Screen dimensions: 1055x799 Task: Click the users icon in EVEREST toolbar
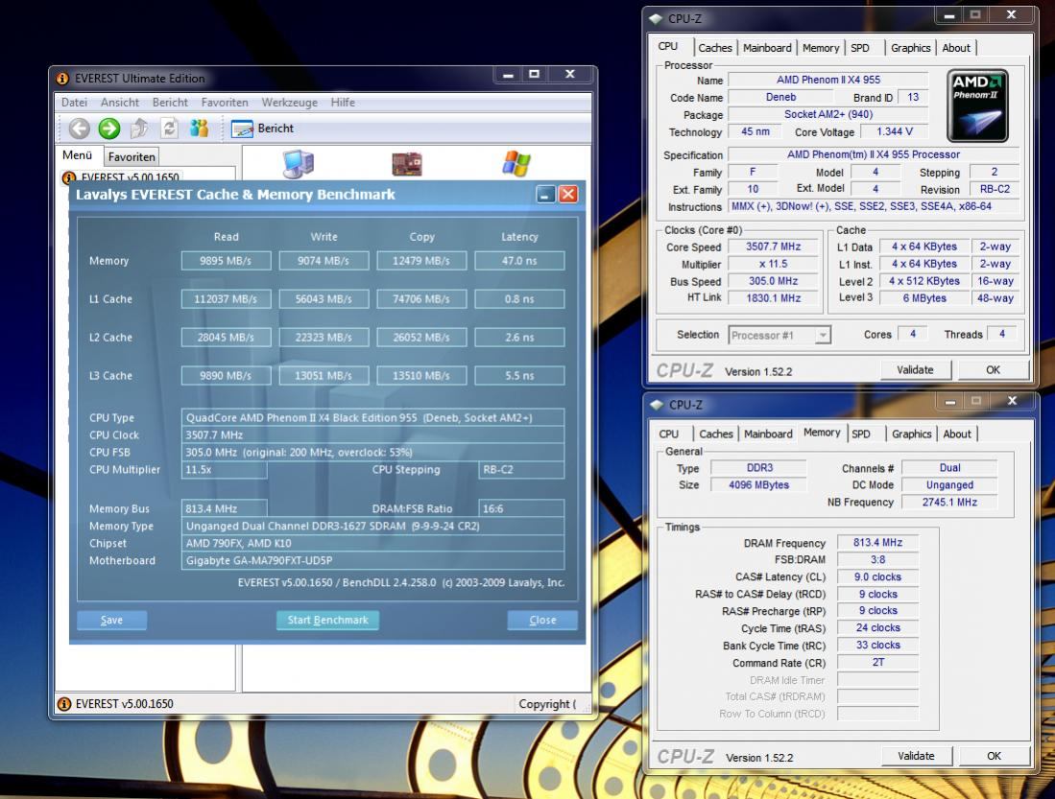tap(199, 128)
